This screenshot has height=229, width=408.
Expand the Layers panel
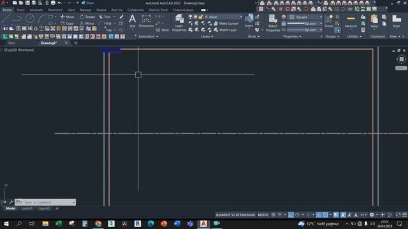point(207,37)
